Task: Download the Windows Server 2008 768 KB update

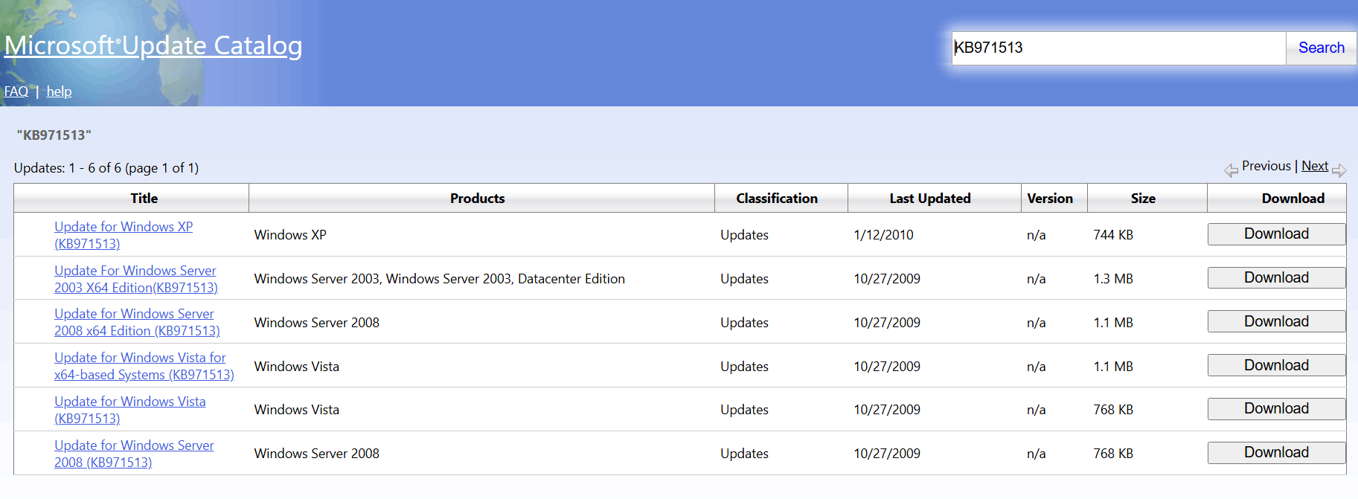Action: click(x=1276, y=453)
